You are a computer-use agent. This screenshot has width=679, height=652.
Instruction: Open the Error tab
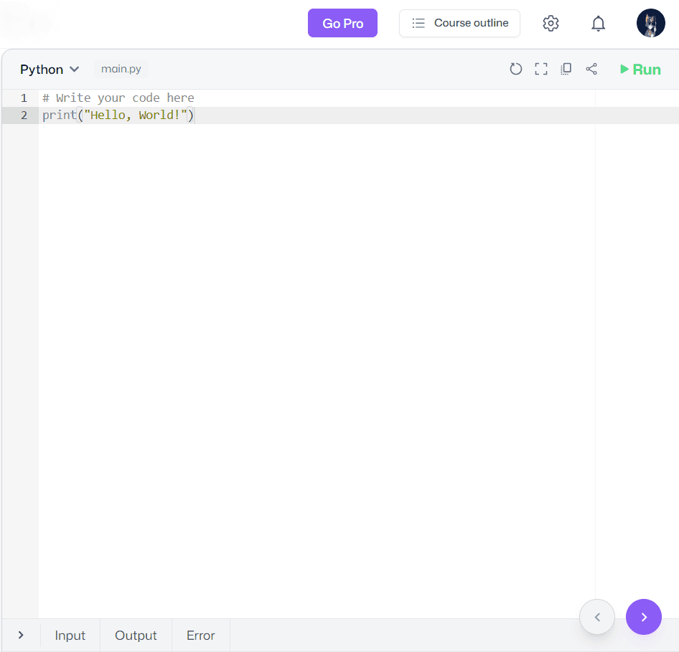click(x=200, y=635)
